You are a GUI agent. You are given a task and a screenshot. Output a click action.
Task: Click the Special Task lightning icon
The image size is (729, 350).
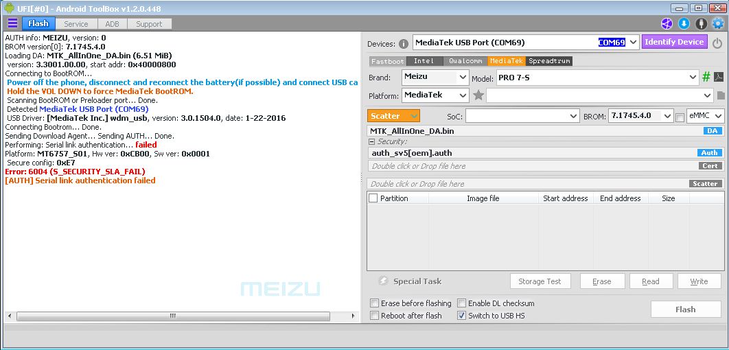(x=383, y=281)
